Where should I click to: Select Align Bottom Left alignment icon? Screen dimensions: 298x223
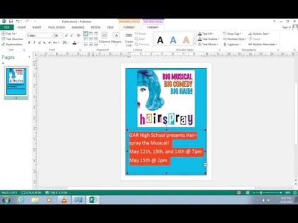pos(86,44)
